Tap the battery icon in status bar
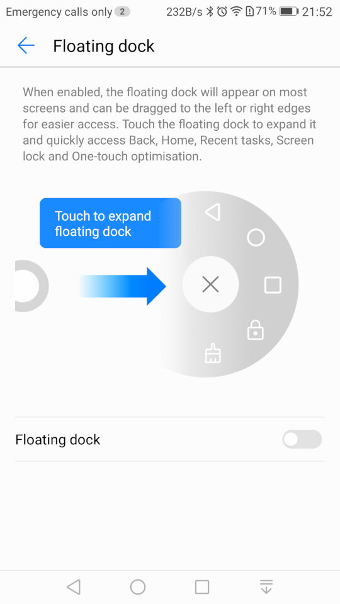This screenshot has width=340, height=604. [x=289, y=11]
